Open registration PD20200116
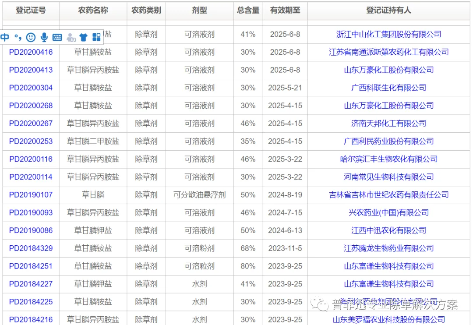The height and width of the screenshot is (325, 473). point(31,159)
